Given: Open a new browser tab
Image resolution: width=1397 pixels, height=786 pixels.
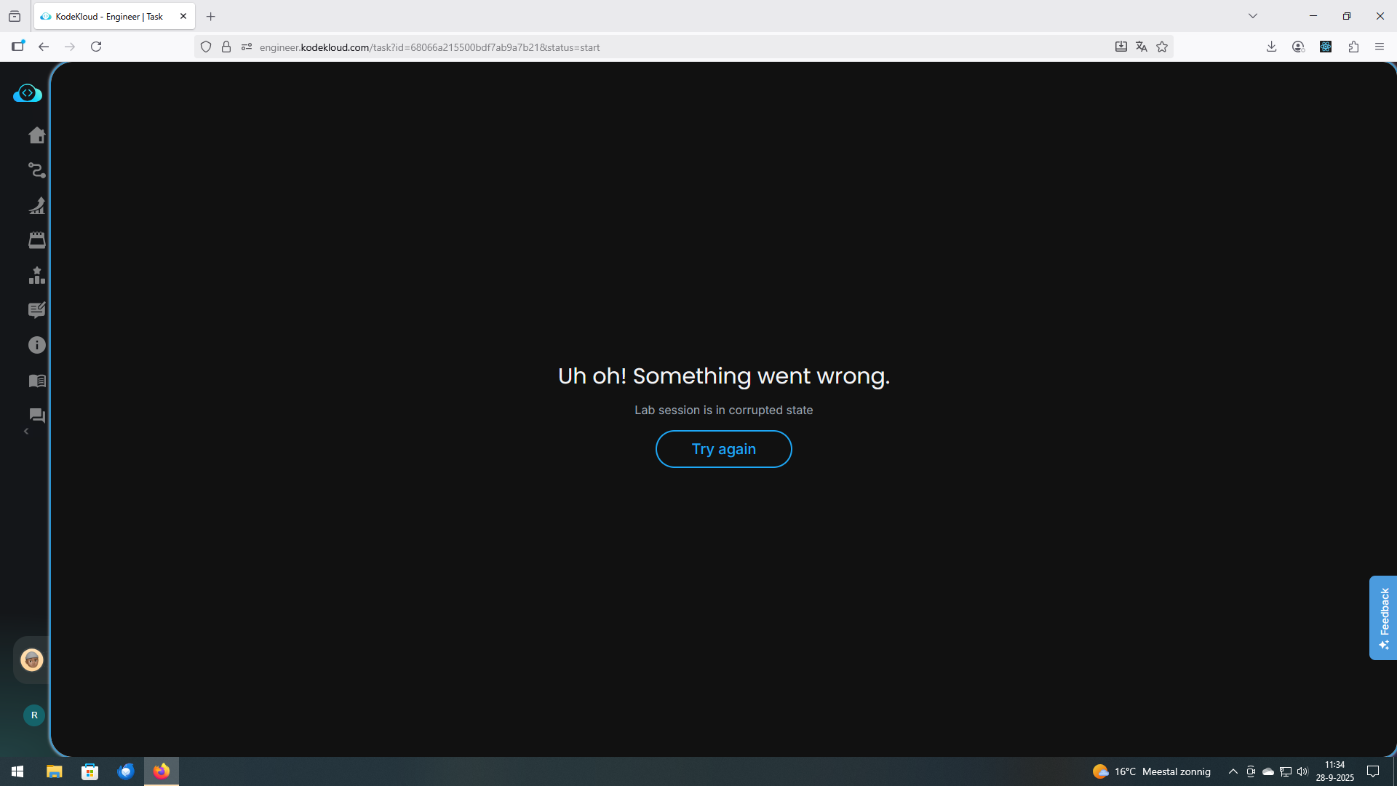Looking at the screenshot, I should (211, 16).
